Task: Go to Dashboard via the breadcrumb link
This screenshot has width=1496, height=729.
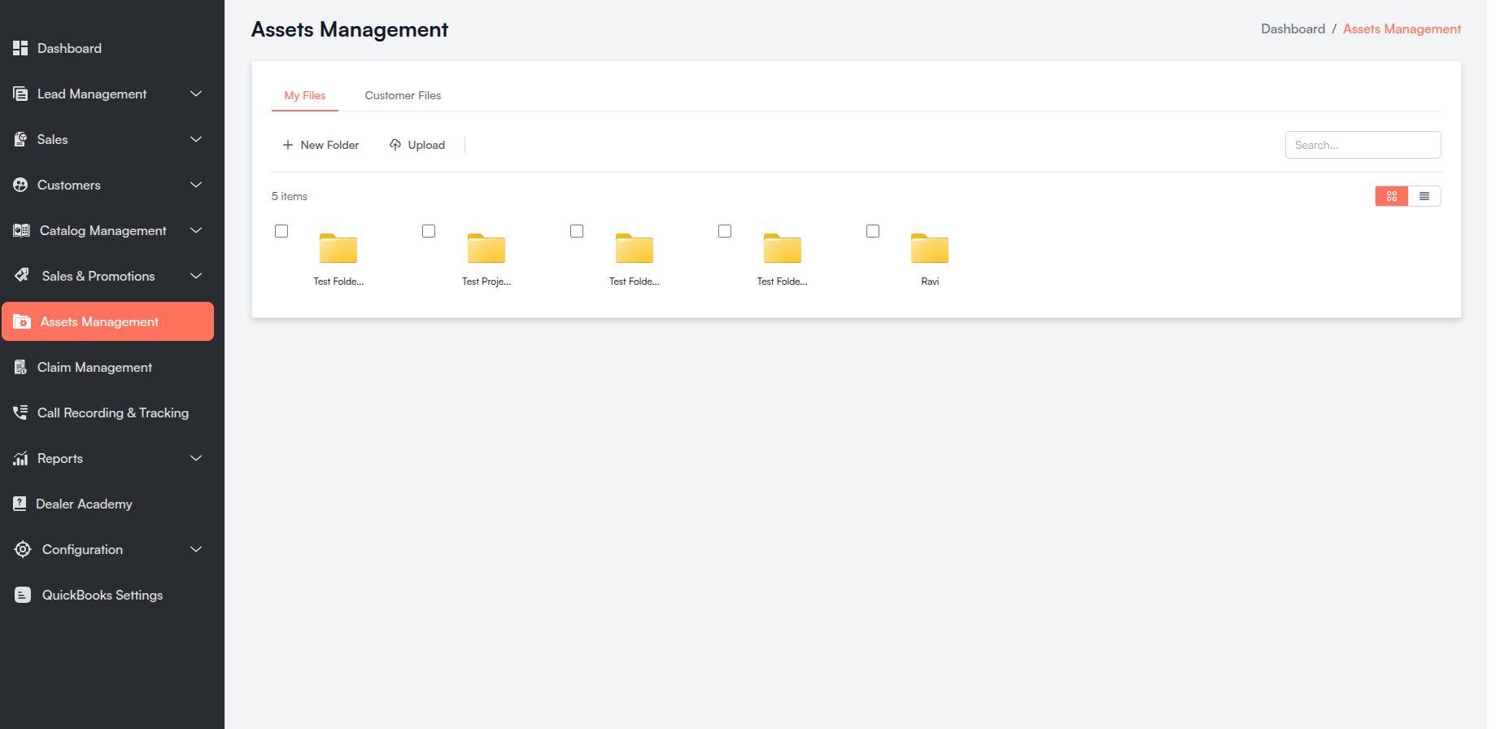Action: (1293, 28)
